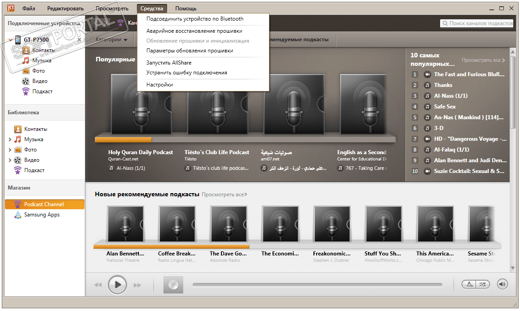The image size is (520, 311).
Task: Play Al-Nass (1/1) episode under Holy Quran
Action: click(x=131, y=168)
